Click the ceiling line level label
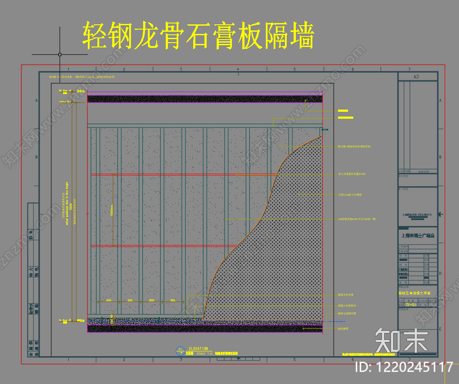 click(65, 102)
